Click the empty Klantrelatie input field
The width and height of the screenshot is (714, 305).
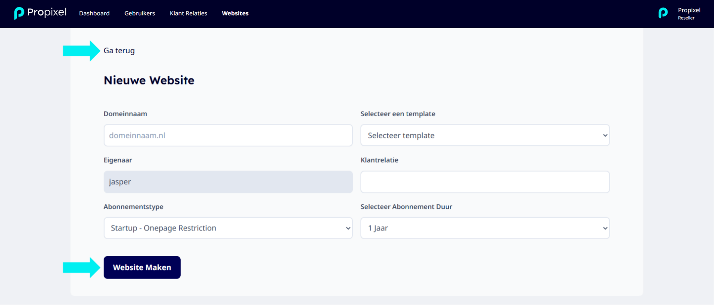[x=485, y=182]
